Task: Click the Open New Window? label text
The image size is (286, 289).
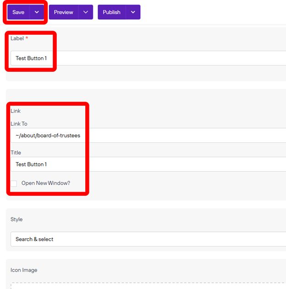Action: click(x=46, y=183)
